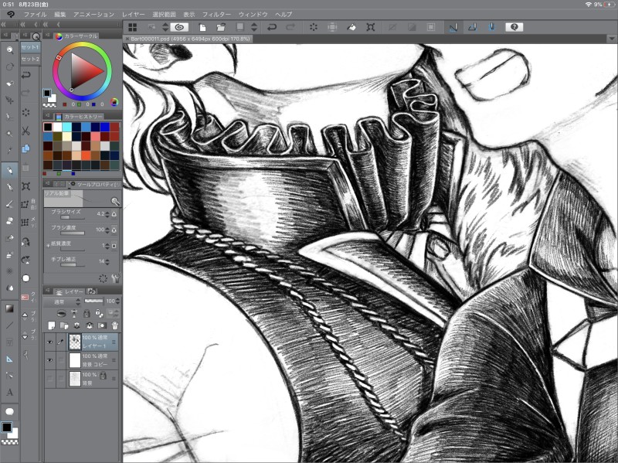Select the Text tool
The width and height of the screenshot is (618, 463).
[9, 392]
